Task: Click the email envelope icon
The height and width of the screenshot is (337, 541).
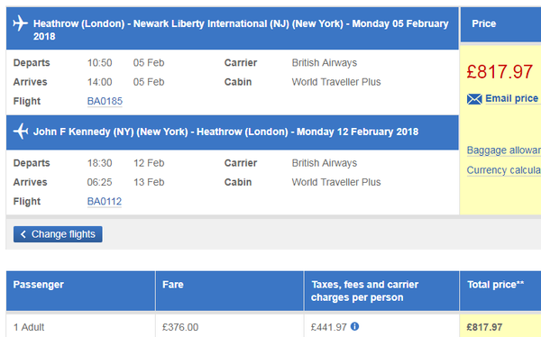Action: 474,99
